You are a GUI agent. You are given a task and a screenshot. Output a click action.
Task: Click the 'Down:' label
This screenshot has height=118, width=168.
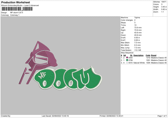click(123, 35)
